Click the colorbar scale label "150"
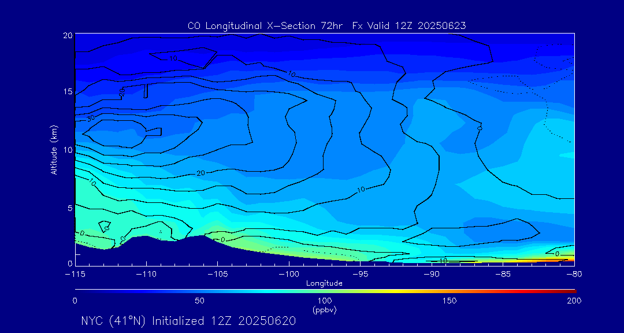This screenshot has height=333, width=624. click(x=450, y=301)
